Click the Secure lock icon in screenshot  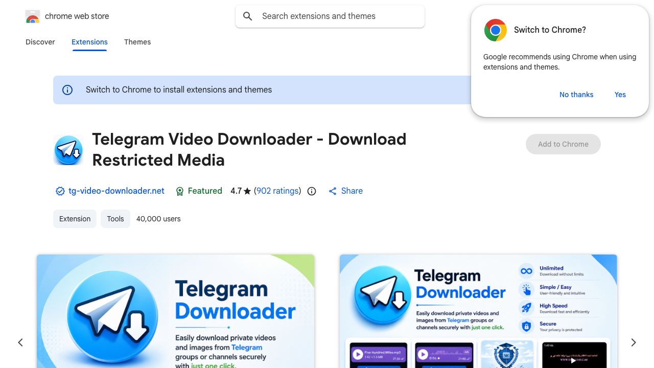(526, 326)
